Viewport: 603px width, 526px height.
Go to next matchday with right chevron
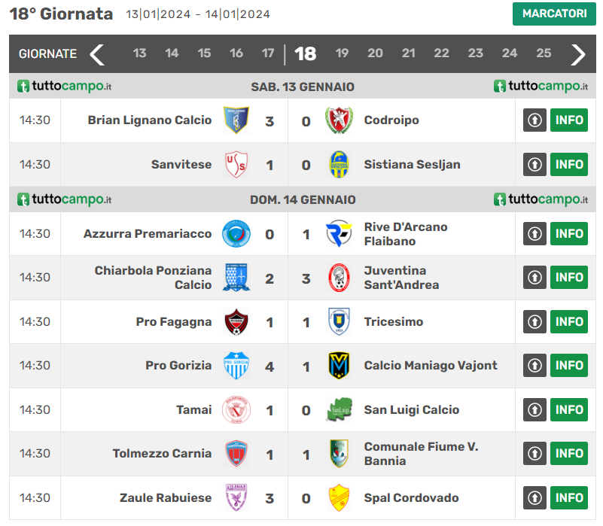coord(577,54)
